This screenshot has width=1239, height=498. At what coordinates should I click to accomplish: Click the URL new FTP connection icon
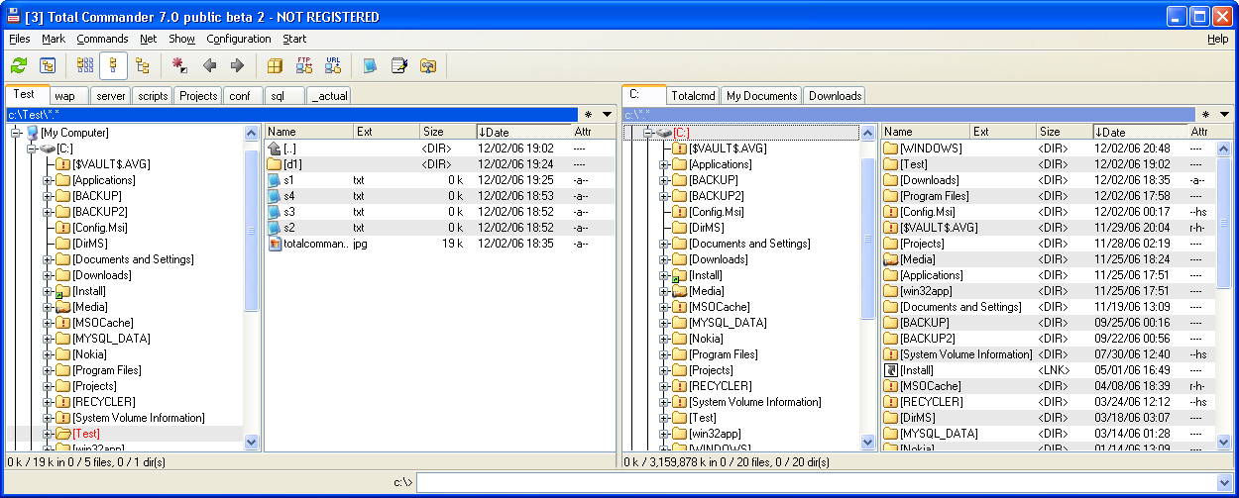pyautogui.click(x=333, y=66)
